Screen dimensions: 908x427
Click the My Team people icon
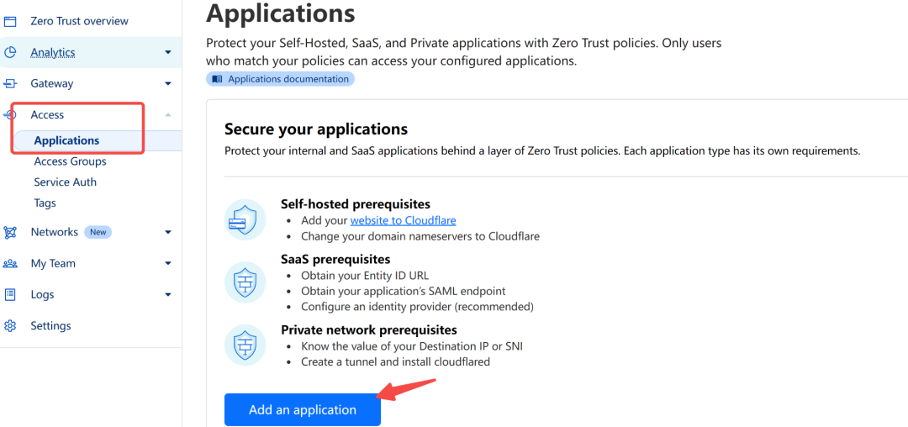tap(11, 263)
